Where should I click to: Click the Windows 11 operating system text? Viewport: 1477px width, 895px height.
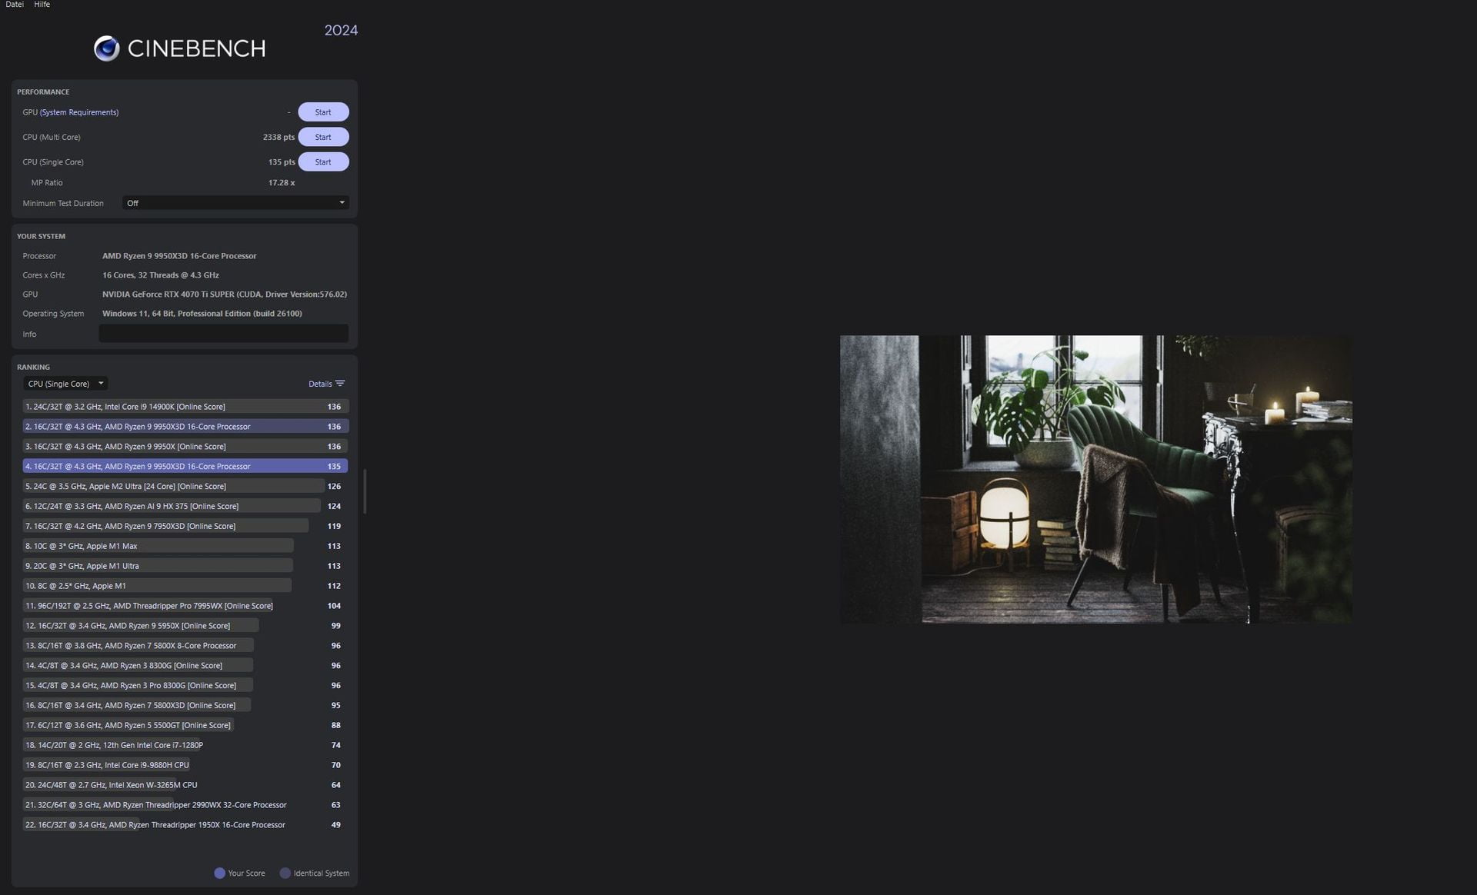pos(202,314)
